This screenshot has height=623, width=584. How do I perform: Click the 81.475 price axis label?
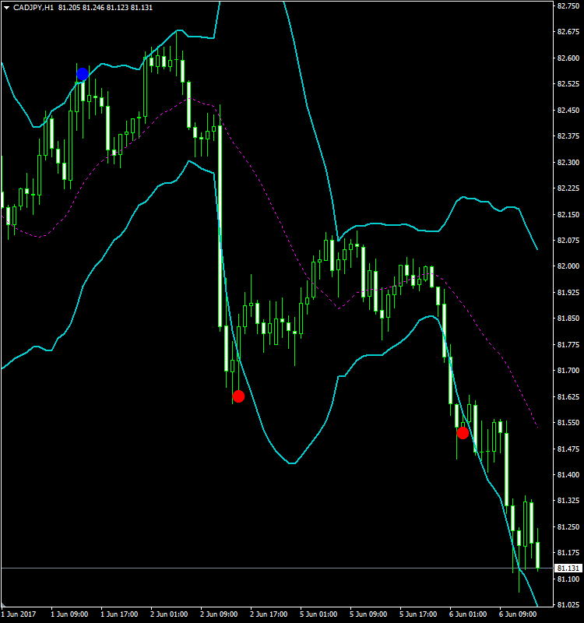[x=568, y=449]
